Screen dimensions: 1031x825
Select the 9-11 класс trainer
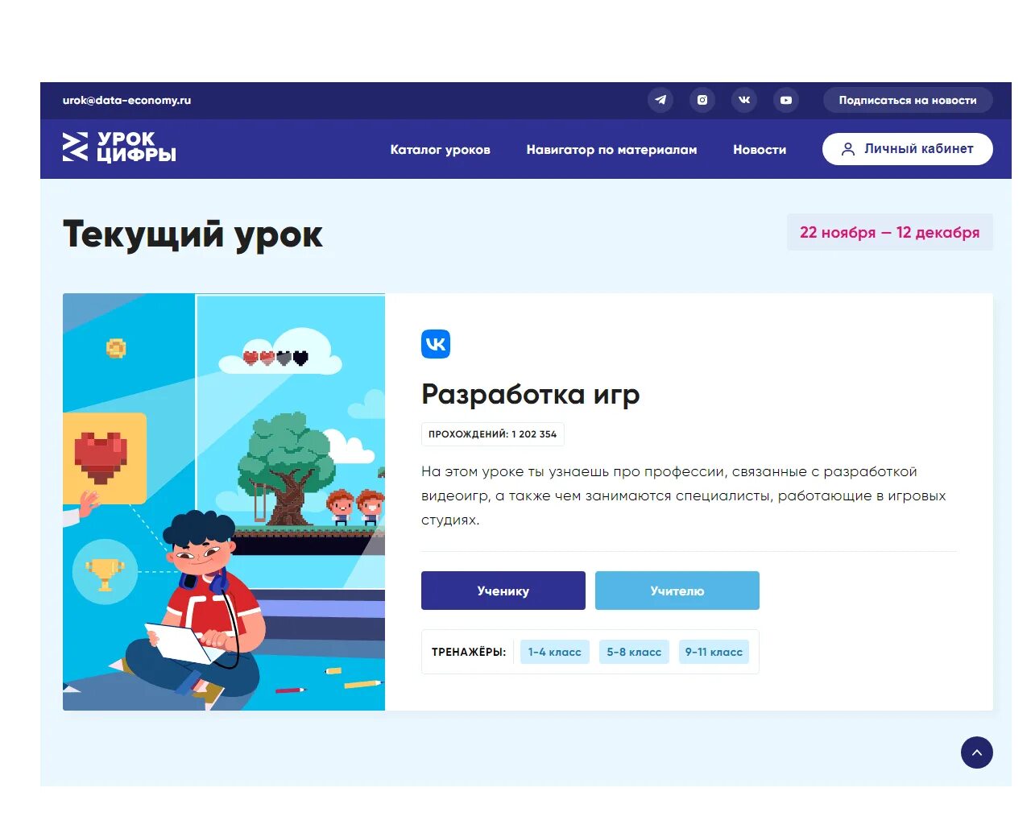(714, 652)
